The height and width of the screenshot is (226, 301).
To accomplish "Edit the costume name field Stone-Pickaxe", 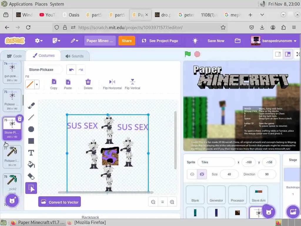I will (x=44, y=69).
